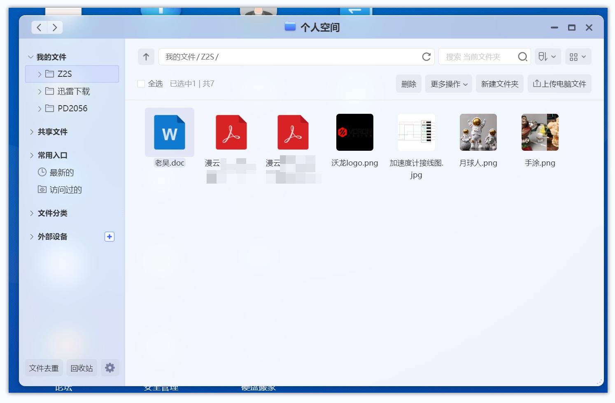Click the forward navigation arrow
Image resolution: width=615 pixels, height=403 pixels.
tap(55, 27)
